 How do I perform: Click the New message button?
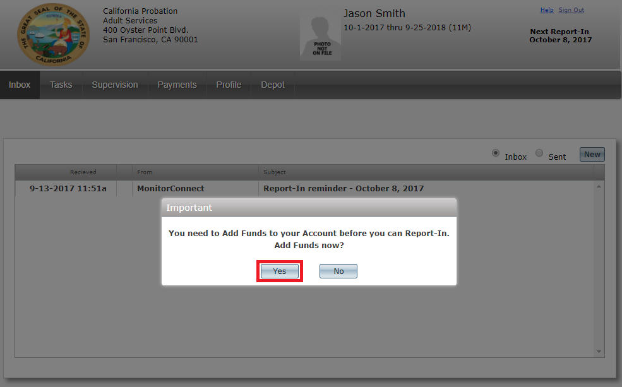[592, 155]
